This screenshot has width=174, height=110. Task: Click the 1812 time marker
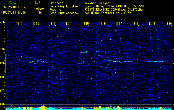pos(36,23)
